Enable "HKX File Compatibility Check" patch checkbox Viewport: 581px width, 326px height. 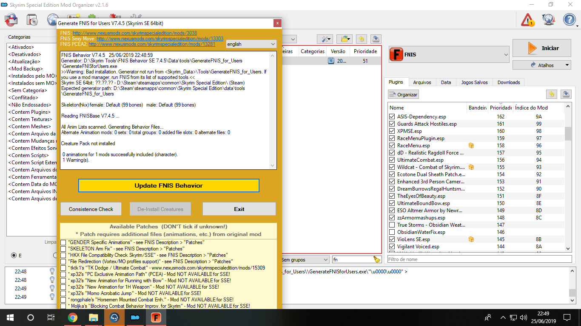tap(63, 255)
